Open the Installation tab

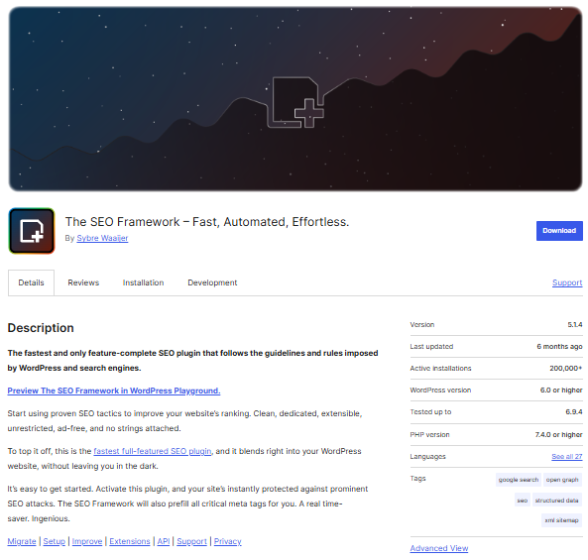click(143, 282)
